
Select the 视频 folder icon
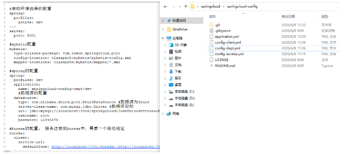click(x=171, y=52)
